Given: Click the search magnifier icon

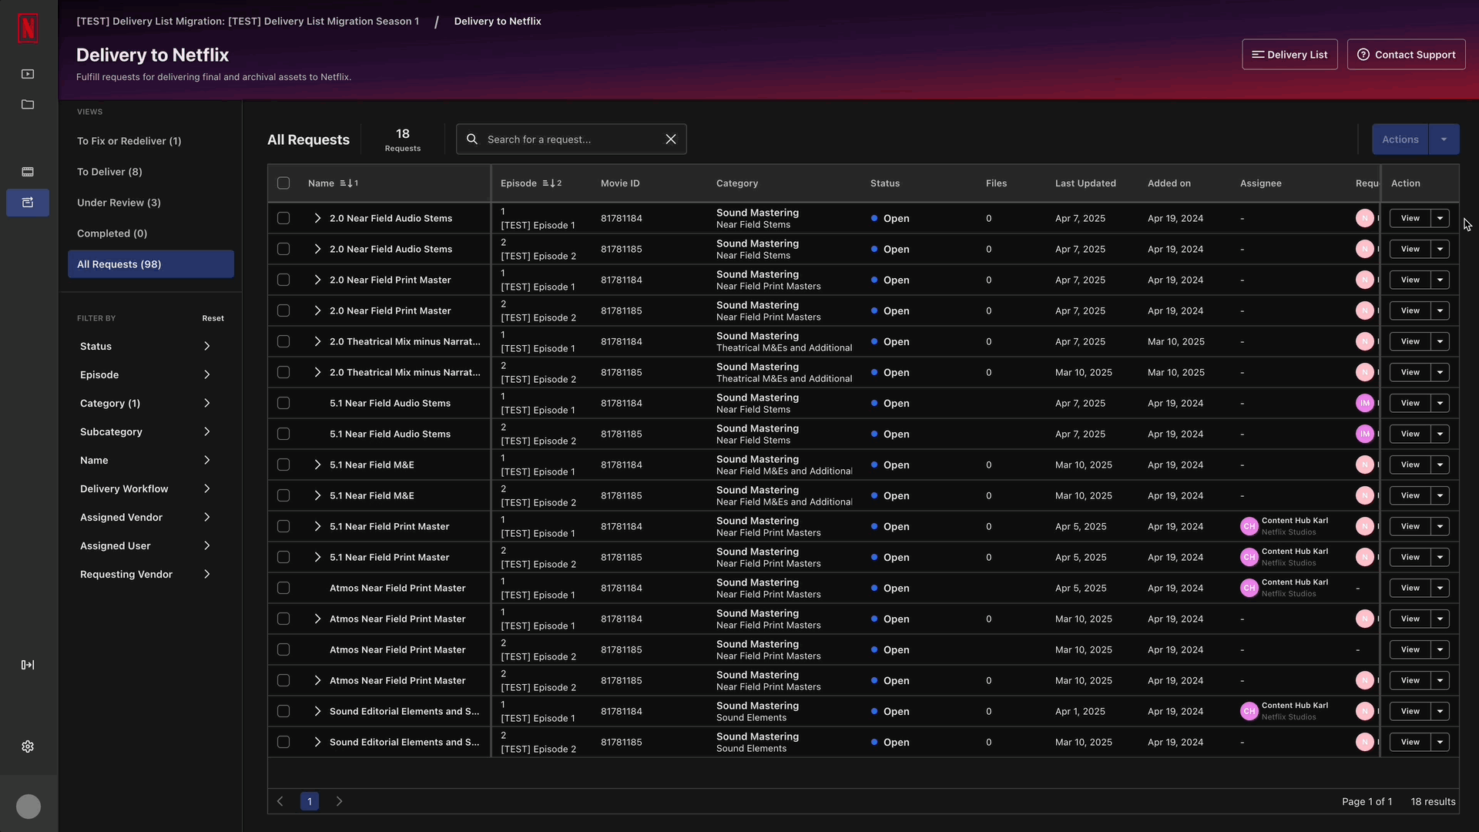Looking at the screenshot, I should [472, 139].
